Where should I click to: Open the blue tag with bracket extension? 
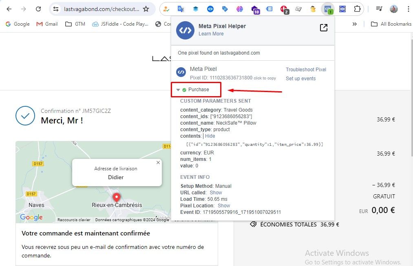click(x=269, y=9)
